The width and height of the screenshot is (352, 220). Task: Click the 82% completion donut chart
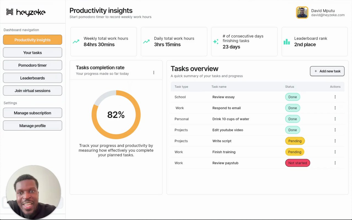(116, 115)
